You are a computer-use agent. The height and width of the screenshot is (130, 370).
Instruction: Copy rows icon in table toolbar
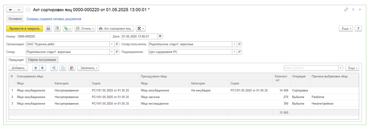point(63,68)
